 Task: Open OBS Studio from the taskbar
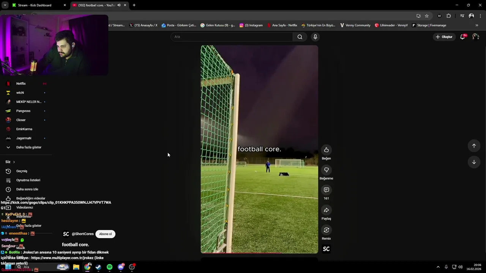pos(132,267)
